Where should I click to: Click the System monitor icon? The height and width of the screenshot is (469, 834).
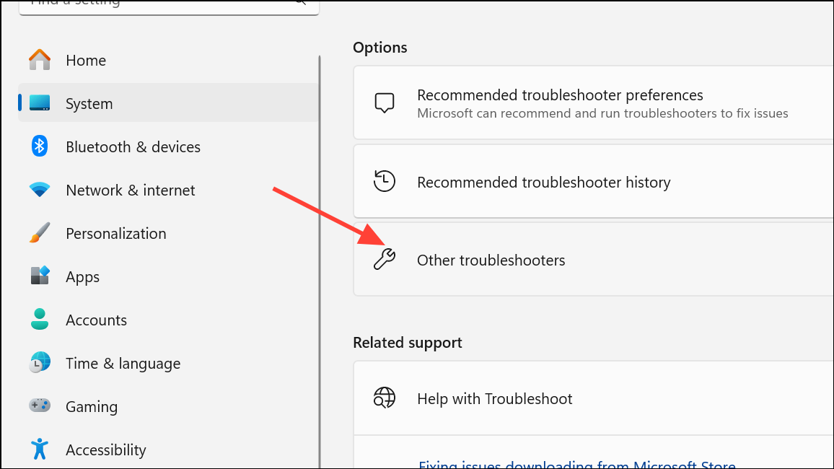(40, 103)
